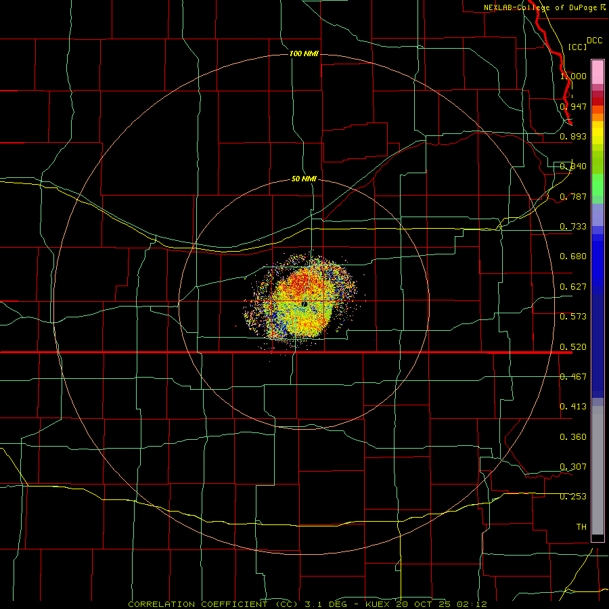Image resolution: width=609 pixels, height=609 pixels.
Task: Click the 100 NMI range ring label
Action: (304, 53)
